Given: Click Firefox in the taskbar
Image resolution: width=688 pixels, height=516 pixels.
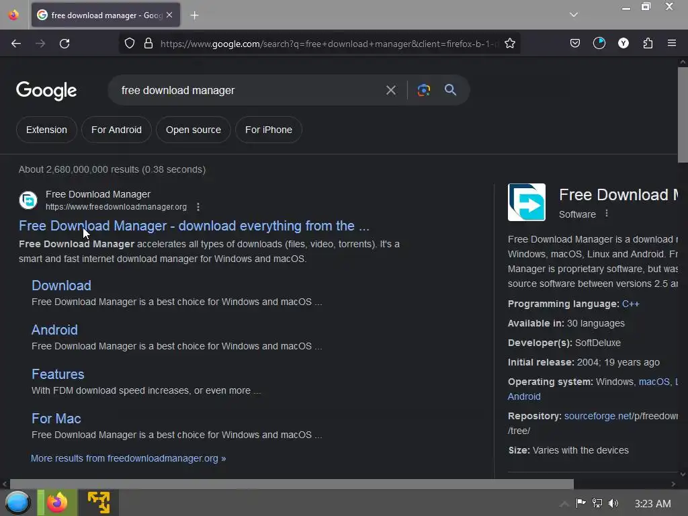Looking at the screenshot, I should pyautogui.click(x=57, y=503).
